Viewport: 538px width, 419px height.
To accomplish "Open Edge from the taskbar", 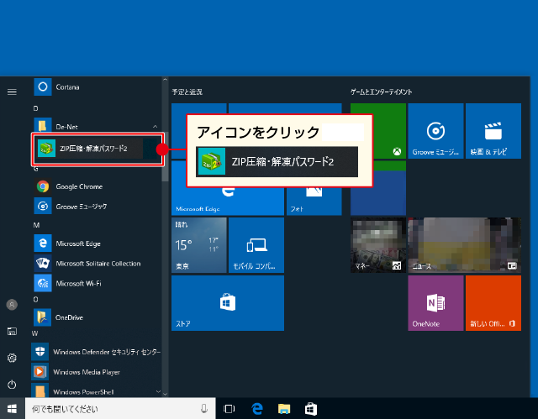I will tap(257, 409).
